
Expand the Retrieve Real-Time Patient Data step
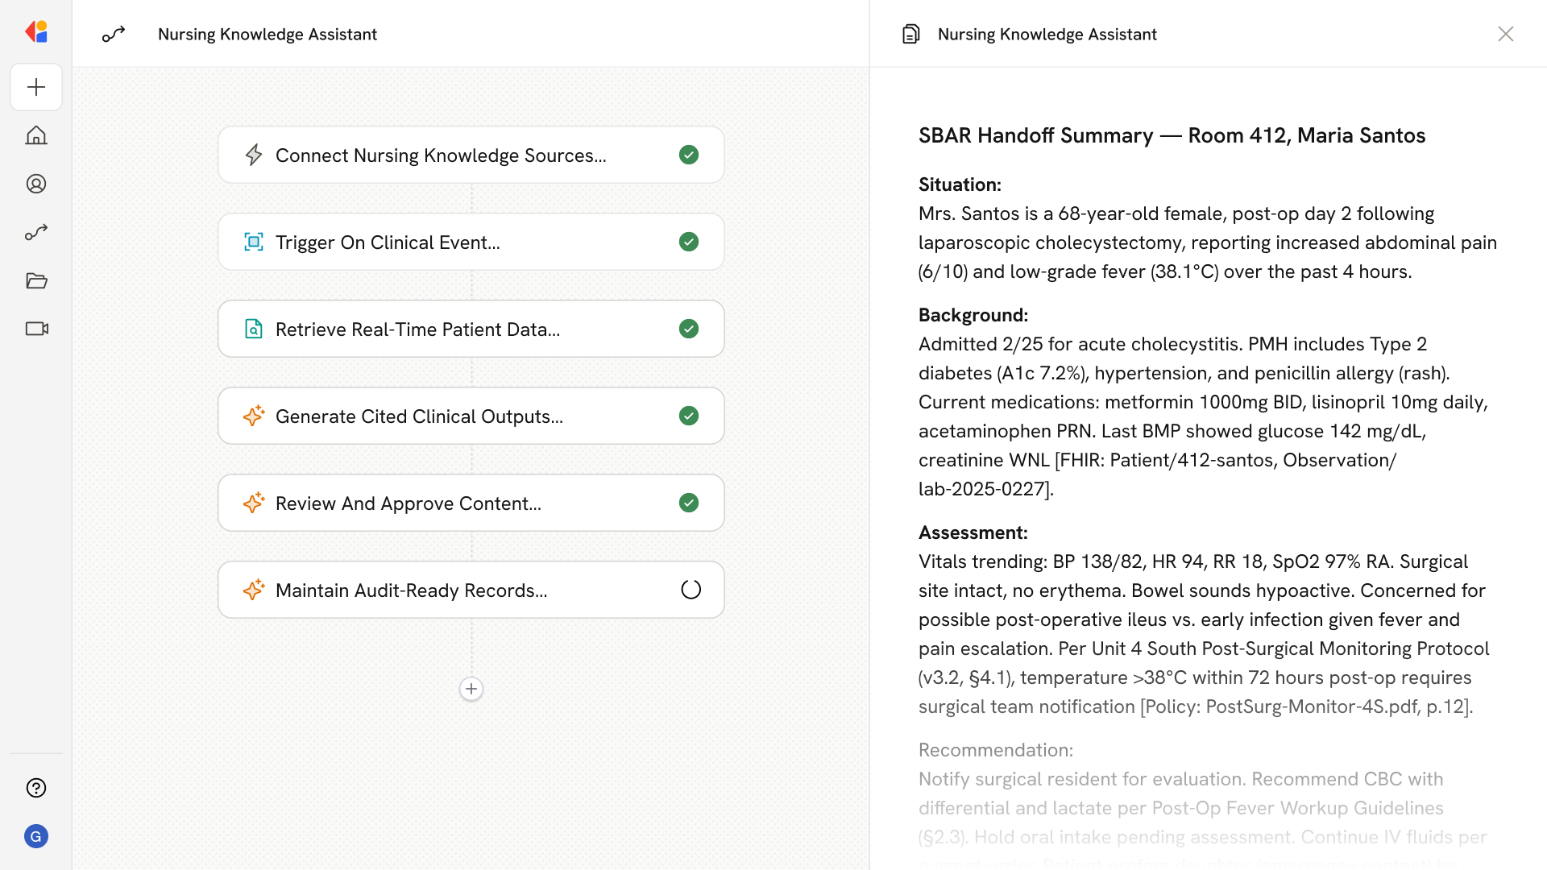[417, 329]
